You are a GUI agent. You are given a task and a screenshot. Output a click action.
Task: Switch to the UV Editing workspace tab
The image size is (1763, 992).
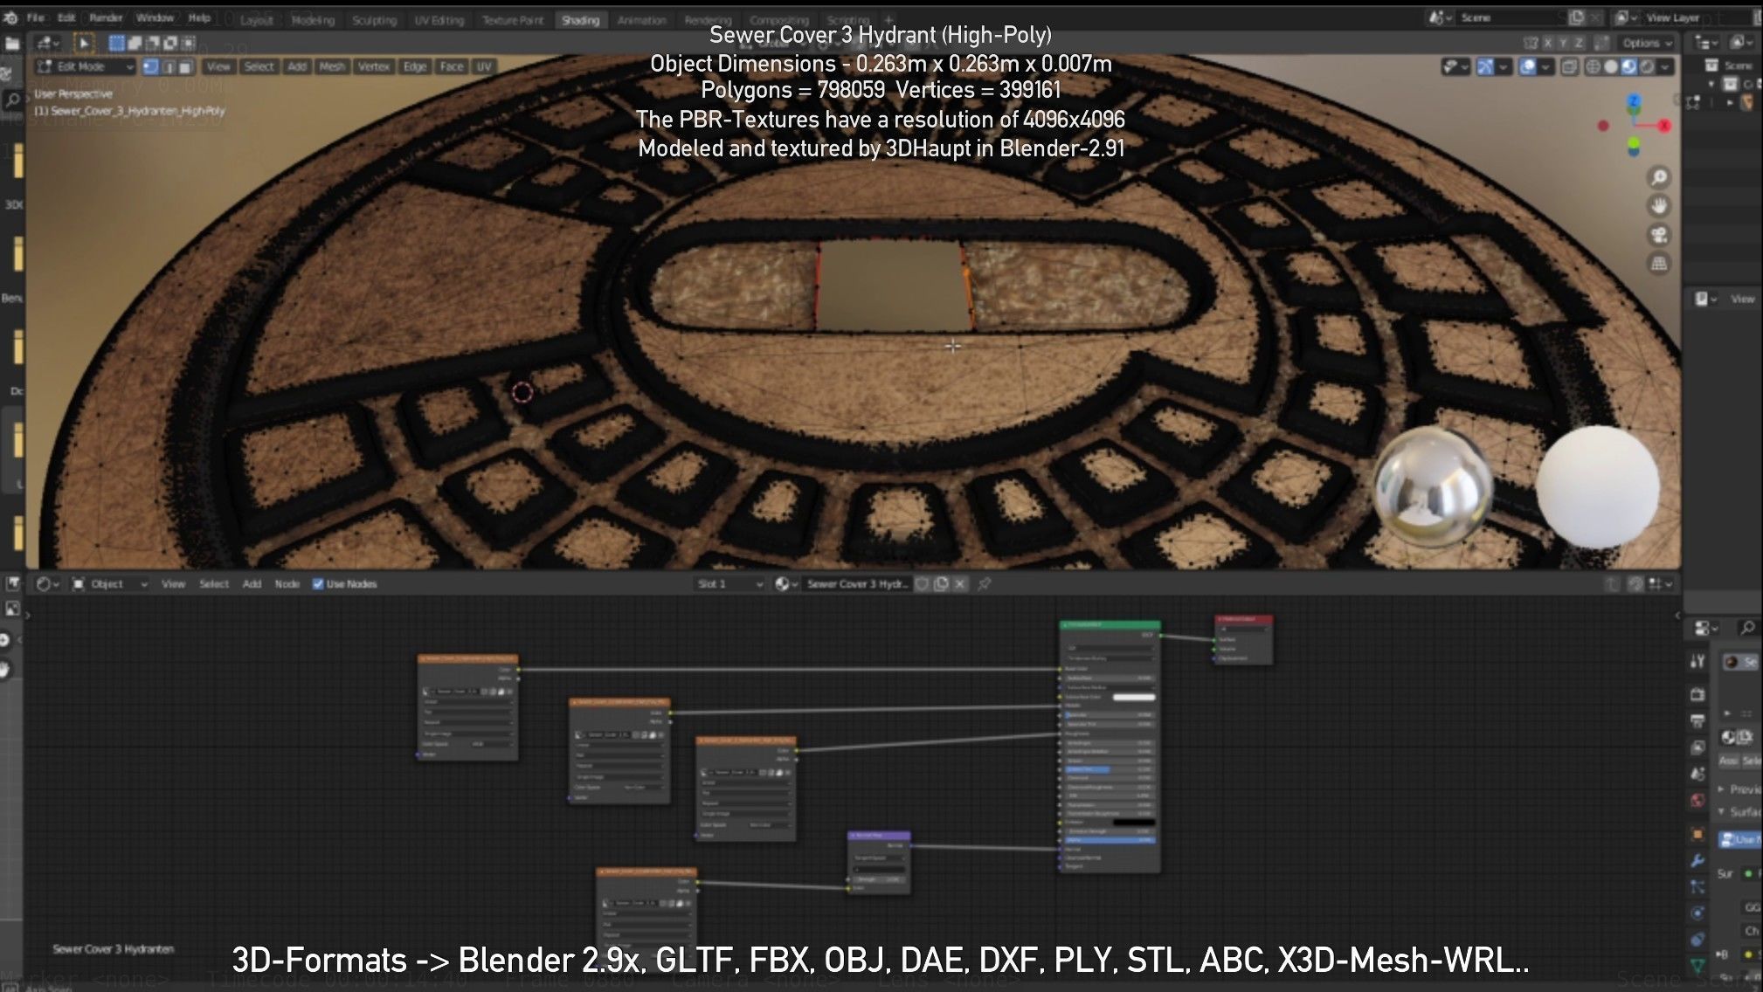pyautogui.click(x=439, y=20)
